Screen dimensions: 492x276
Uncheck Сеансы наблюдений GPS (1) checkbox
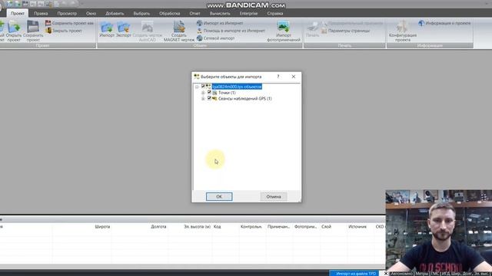[x=209, y=98]
